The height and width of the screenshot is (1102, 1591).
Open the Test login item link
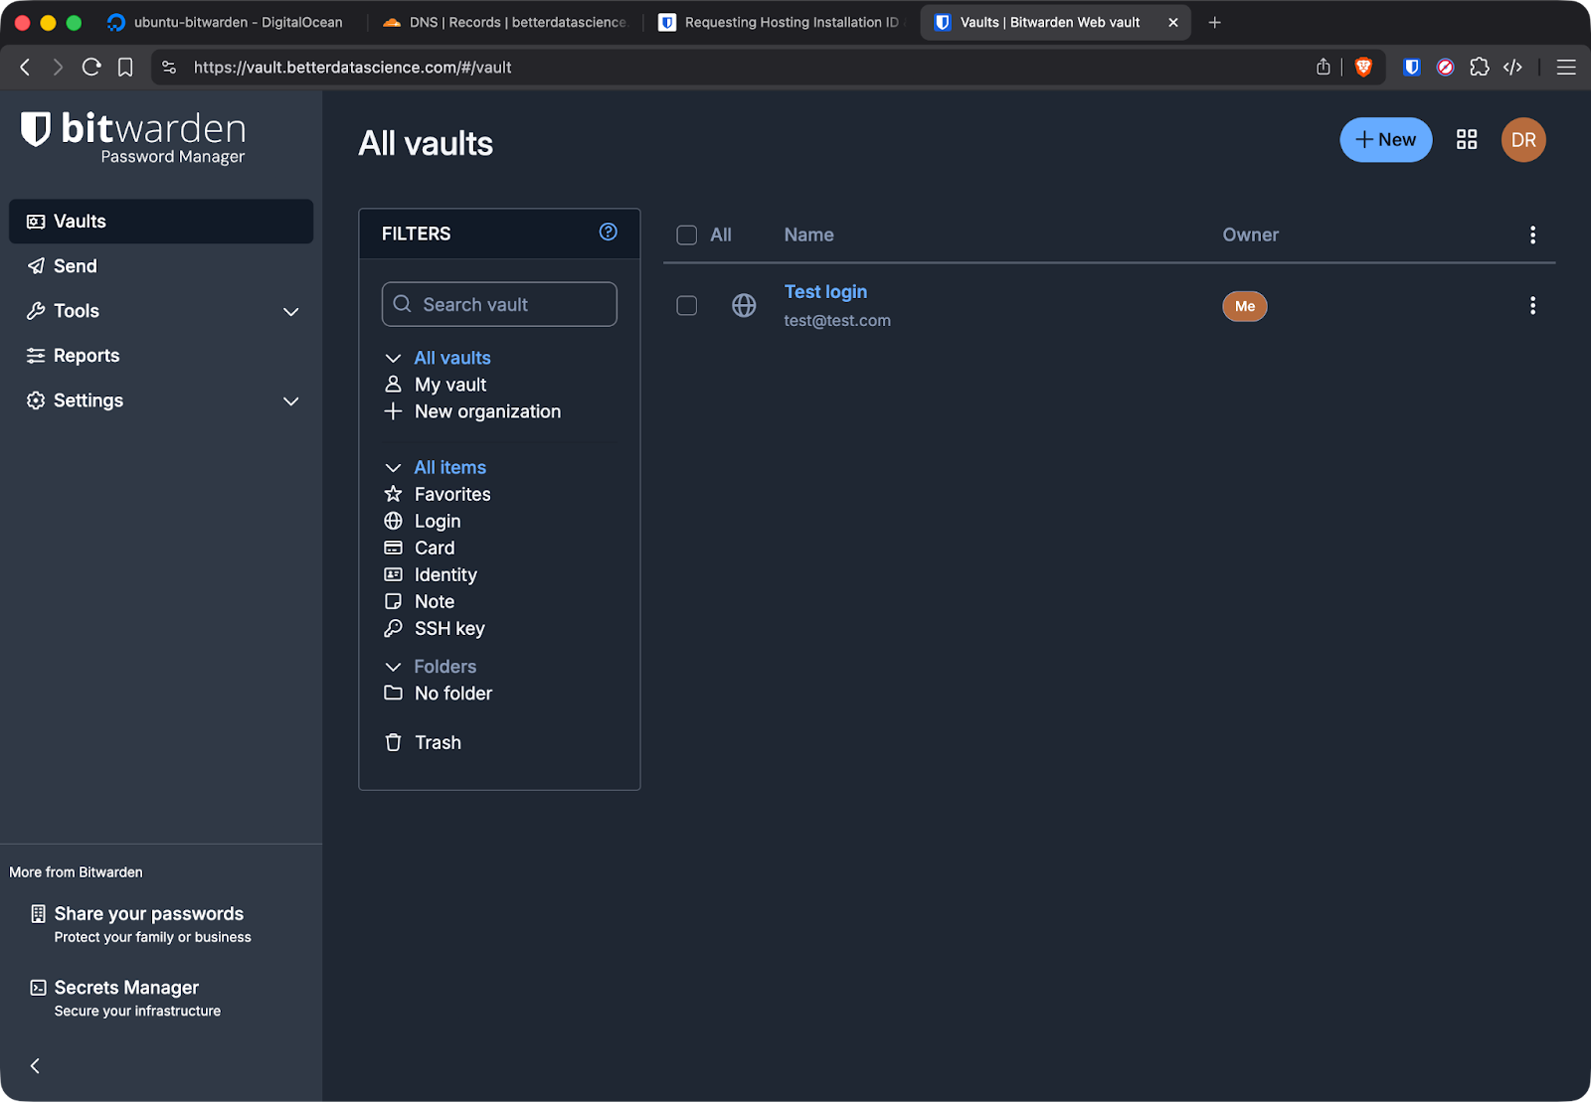click(825, 292)
